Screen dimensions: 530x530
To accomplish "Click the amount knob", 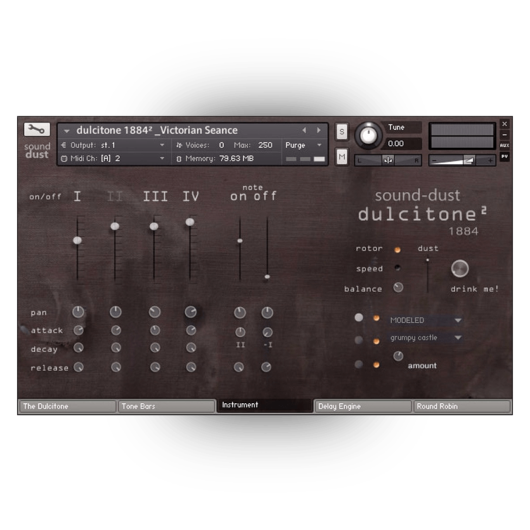I will (398, 356).
